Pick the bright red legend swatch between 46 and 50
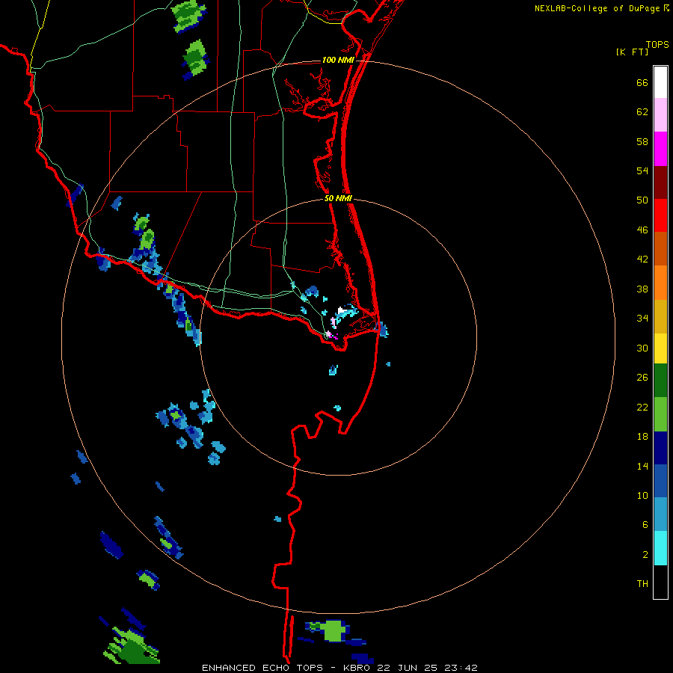 coord(660,215)
